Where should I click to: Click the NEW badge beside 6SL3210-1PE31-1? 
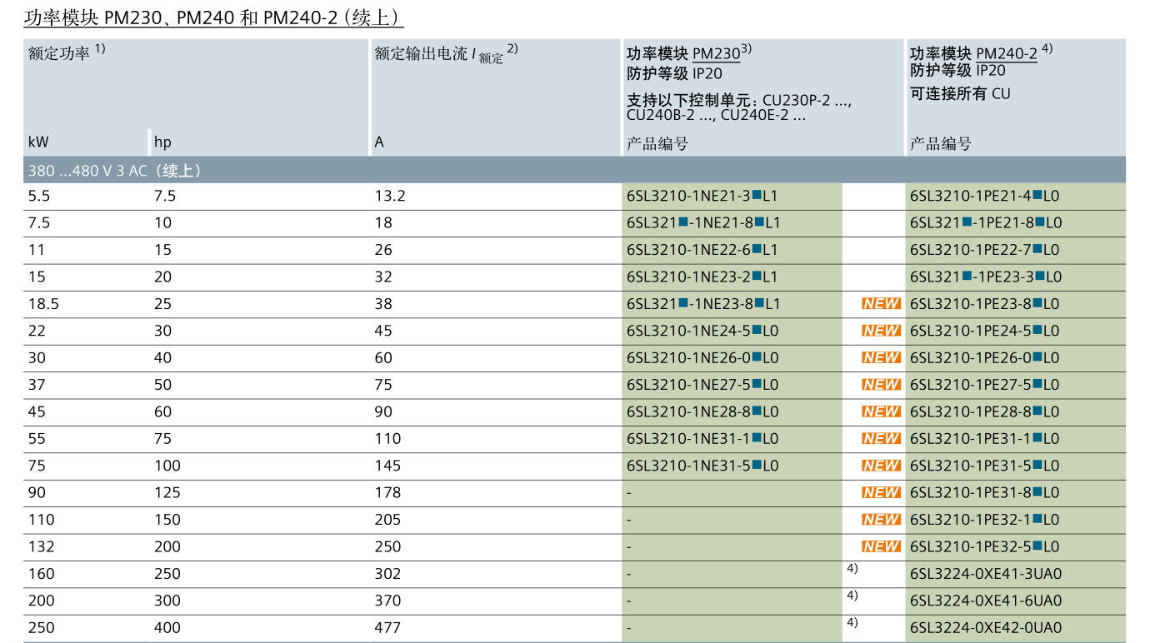click(x=881, y=438)
